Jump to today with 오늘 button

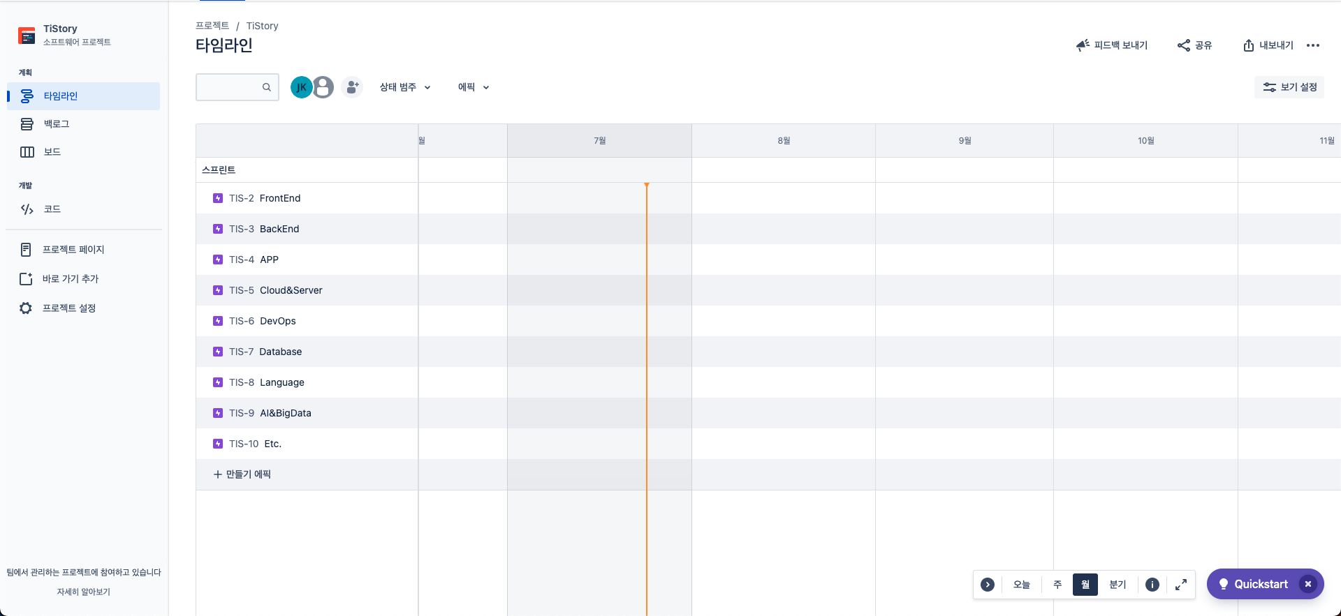[x=1022, y=585]
